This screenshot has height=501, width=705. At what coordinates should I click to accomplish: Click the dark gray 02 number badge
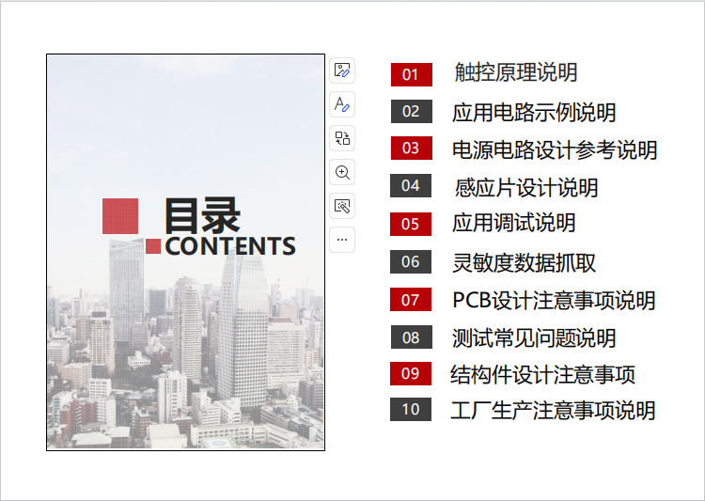(411, 111)
